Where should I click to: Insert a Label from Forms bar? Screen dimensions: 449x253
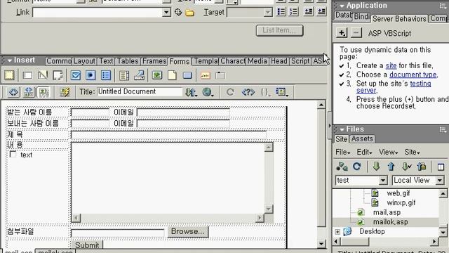(x=206, y=75)
